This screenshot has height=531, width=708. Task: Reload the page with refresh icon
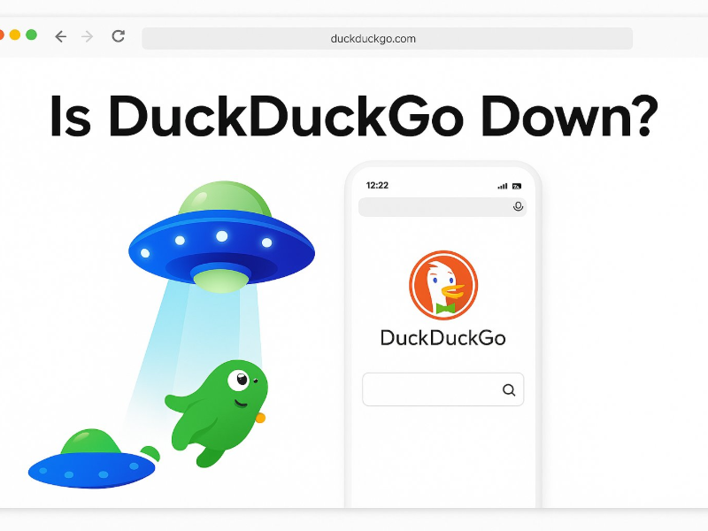pyautogui.click(x=119, y=36)
